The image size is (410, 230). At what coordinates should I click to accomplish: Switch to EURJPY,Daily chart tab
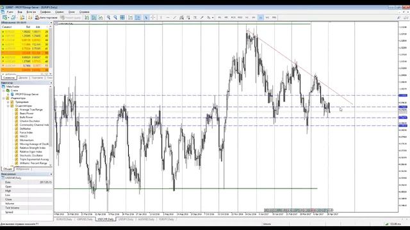point(167,219)
